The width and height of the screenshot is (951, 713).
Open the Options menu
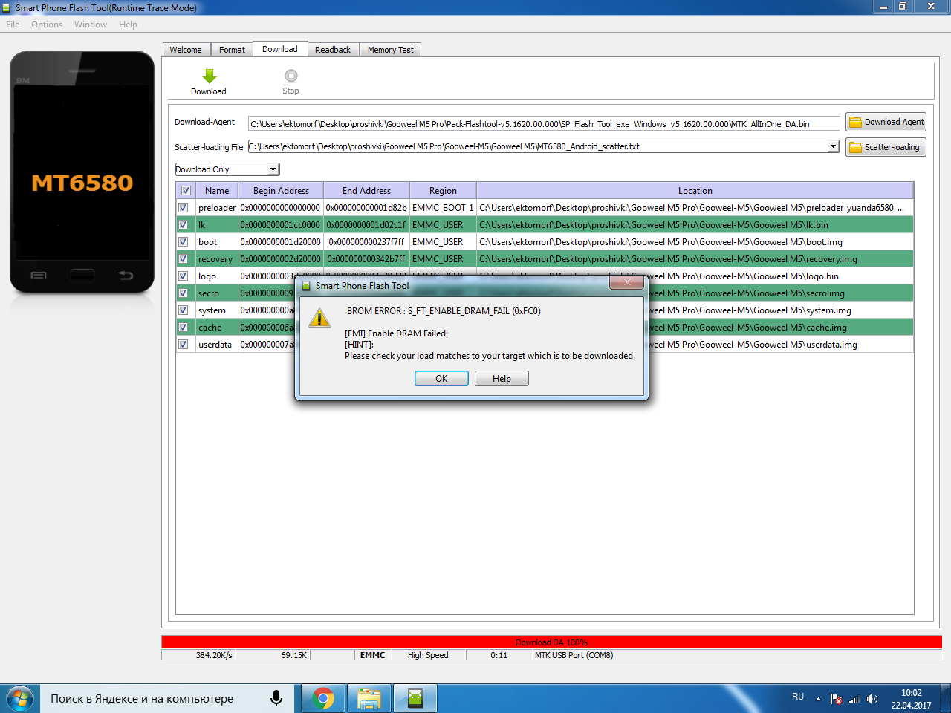pyautogui.click(x=47, y=25)
